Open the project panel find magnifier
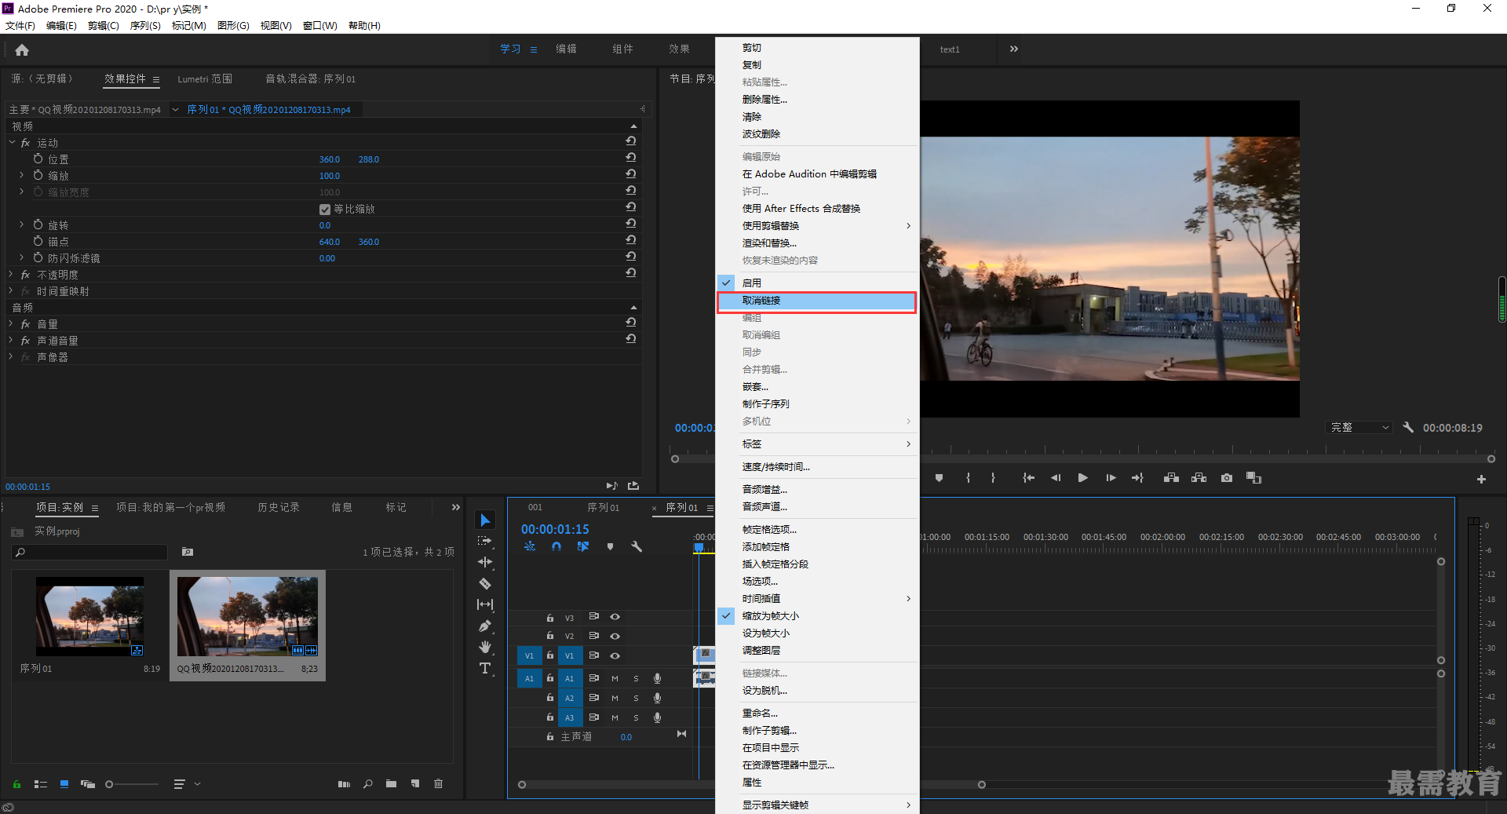 367,783
